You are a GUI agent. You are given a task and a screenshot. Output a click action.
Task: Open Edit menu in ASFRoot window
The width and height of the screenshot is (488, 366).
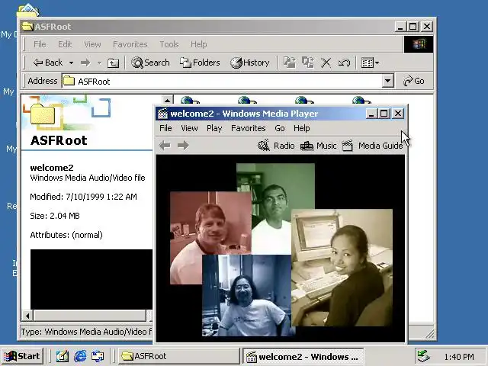coord(65,44)
